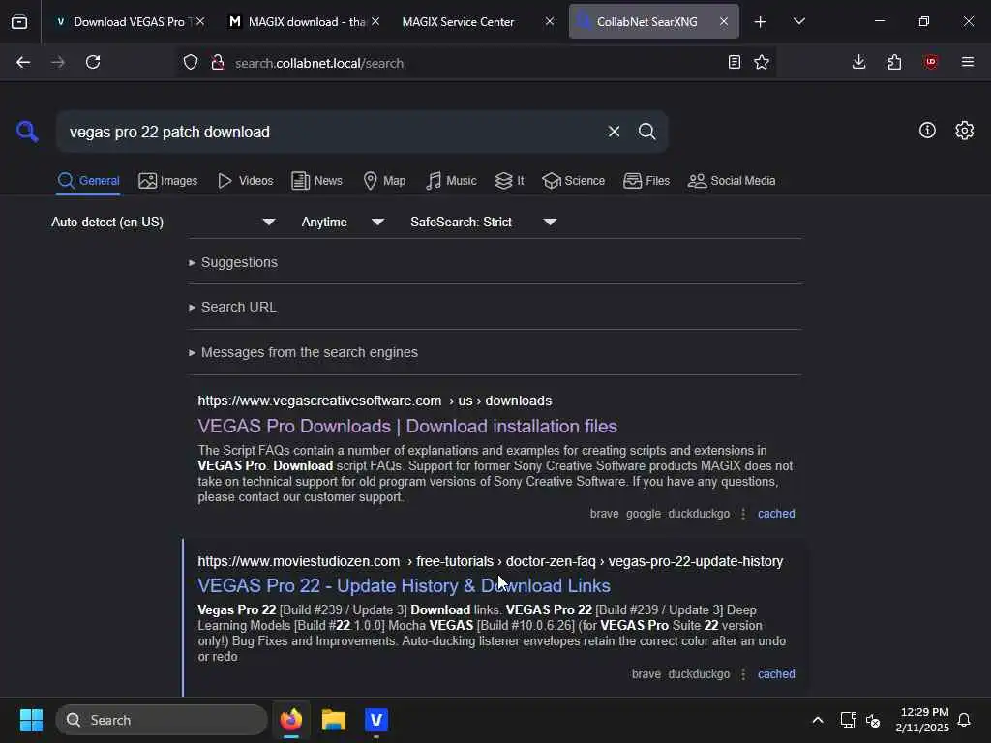Viewport: 991px width, 743px height.
Task: Select the Science search category
Action: 573,181
